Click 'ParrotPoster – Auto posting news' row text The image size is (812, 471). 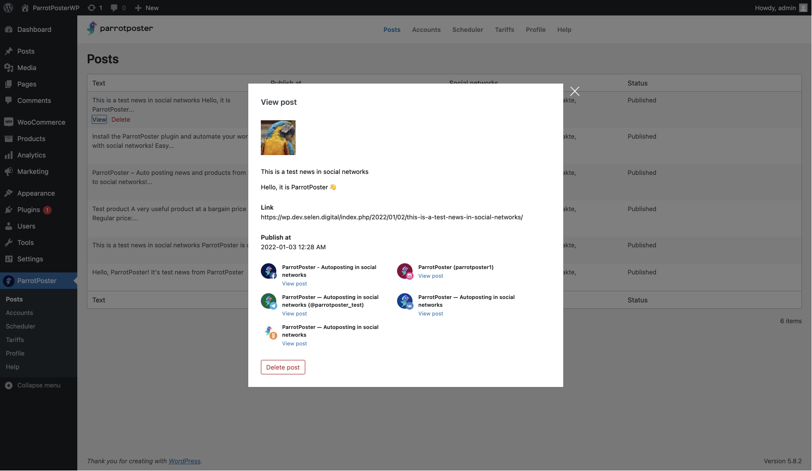170,177
